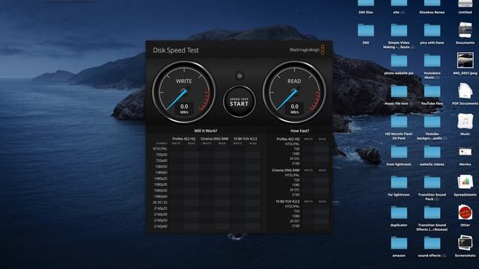
Task: Select the for lightroom folder
Action: click(399, 182)
